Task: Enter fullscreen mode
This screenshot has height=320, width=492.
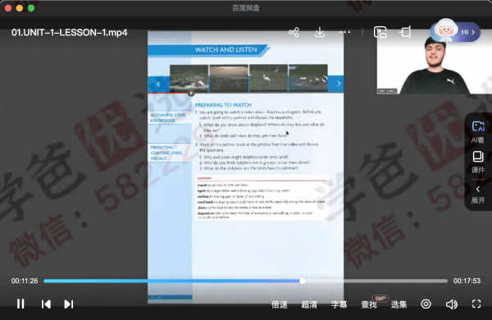Action: point(476,304)
